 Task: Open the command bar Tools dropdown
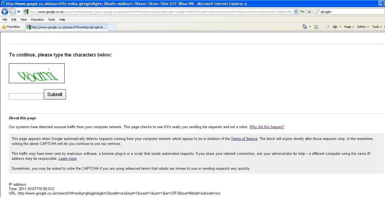tap(377, 27)
